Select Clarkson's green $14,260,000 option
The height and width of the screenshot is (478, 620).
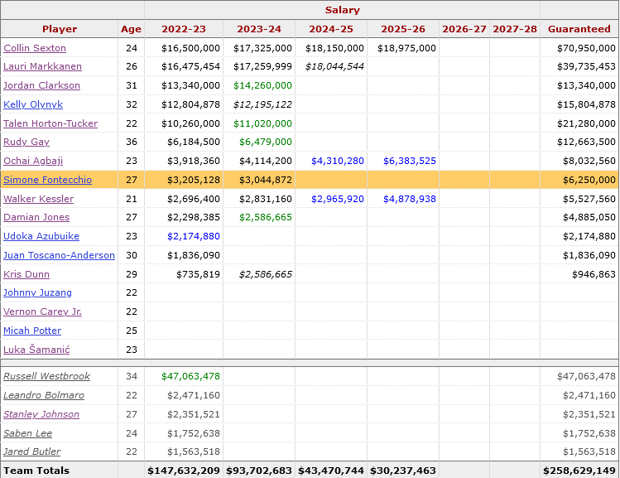coord(262,85)
